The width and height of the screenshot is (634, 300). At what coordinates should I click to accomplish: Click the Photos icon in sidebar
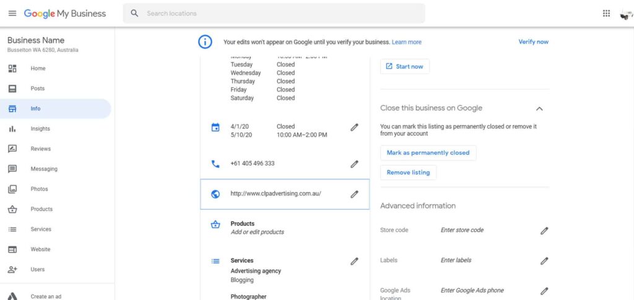12,189
